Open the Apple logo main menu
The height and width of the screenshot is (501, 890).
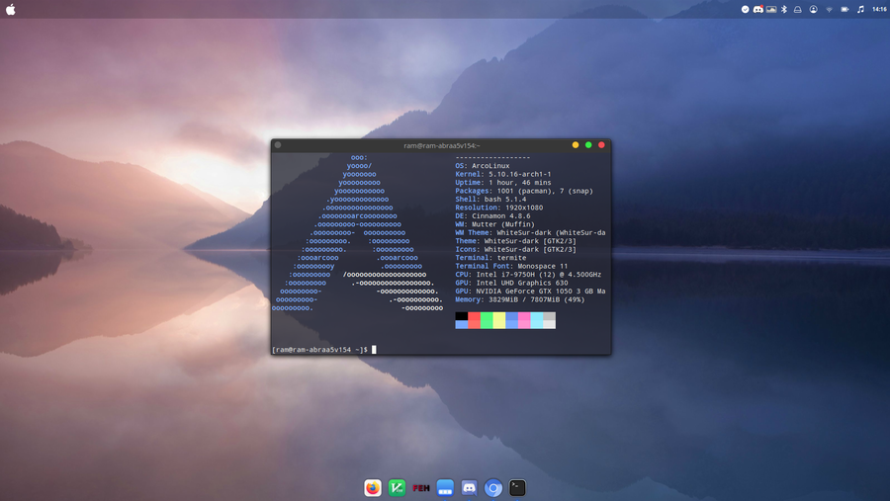pos(11,9)
